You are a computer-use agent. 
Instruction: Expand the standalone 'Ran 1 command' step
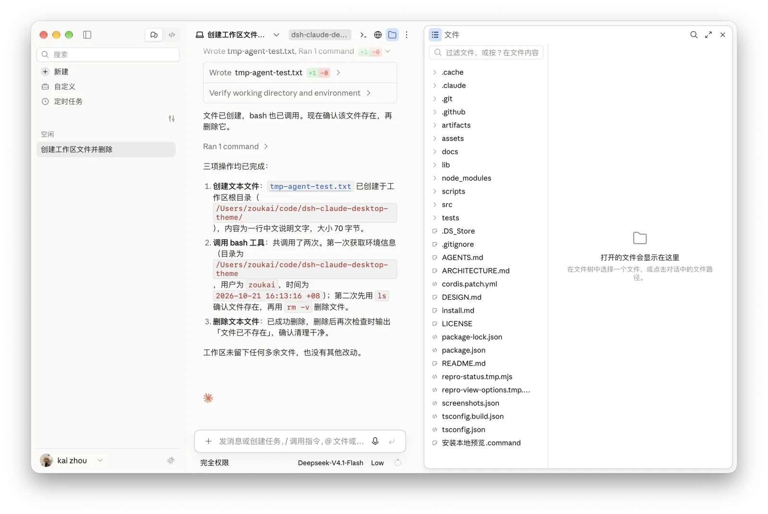pyautogui.click(x=235, y=147)
